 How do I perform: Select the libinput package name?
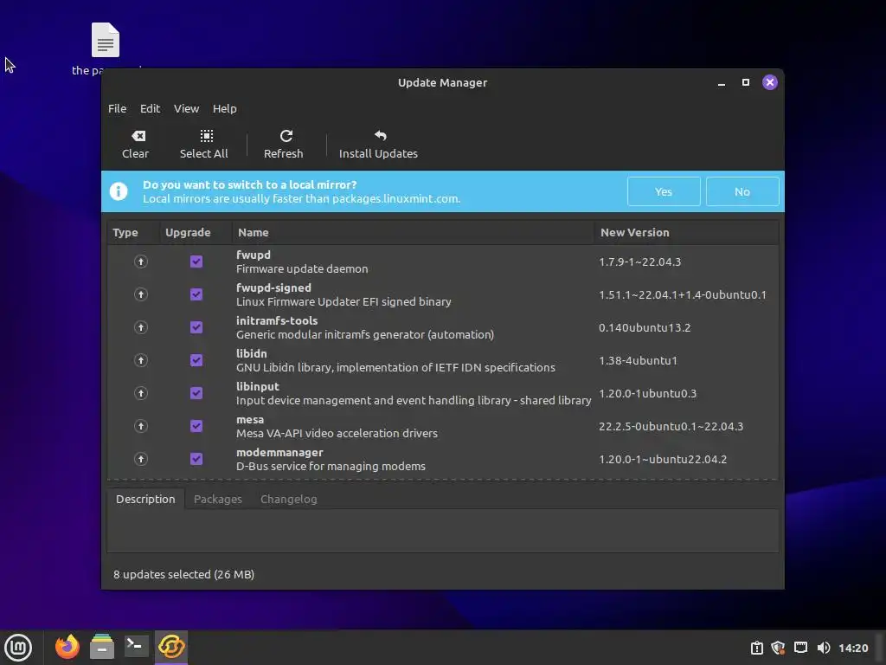click(258, 386)
